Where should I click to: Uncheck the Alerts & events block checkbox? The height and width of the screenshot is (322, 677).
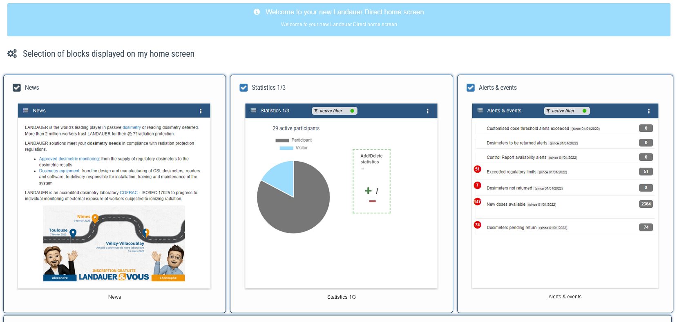471,88
